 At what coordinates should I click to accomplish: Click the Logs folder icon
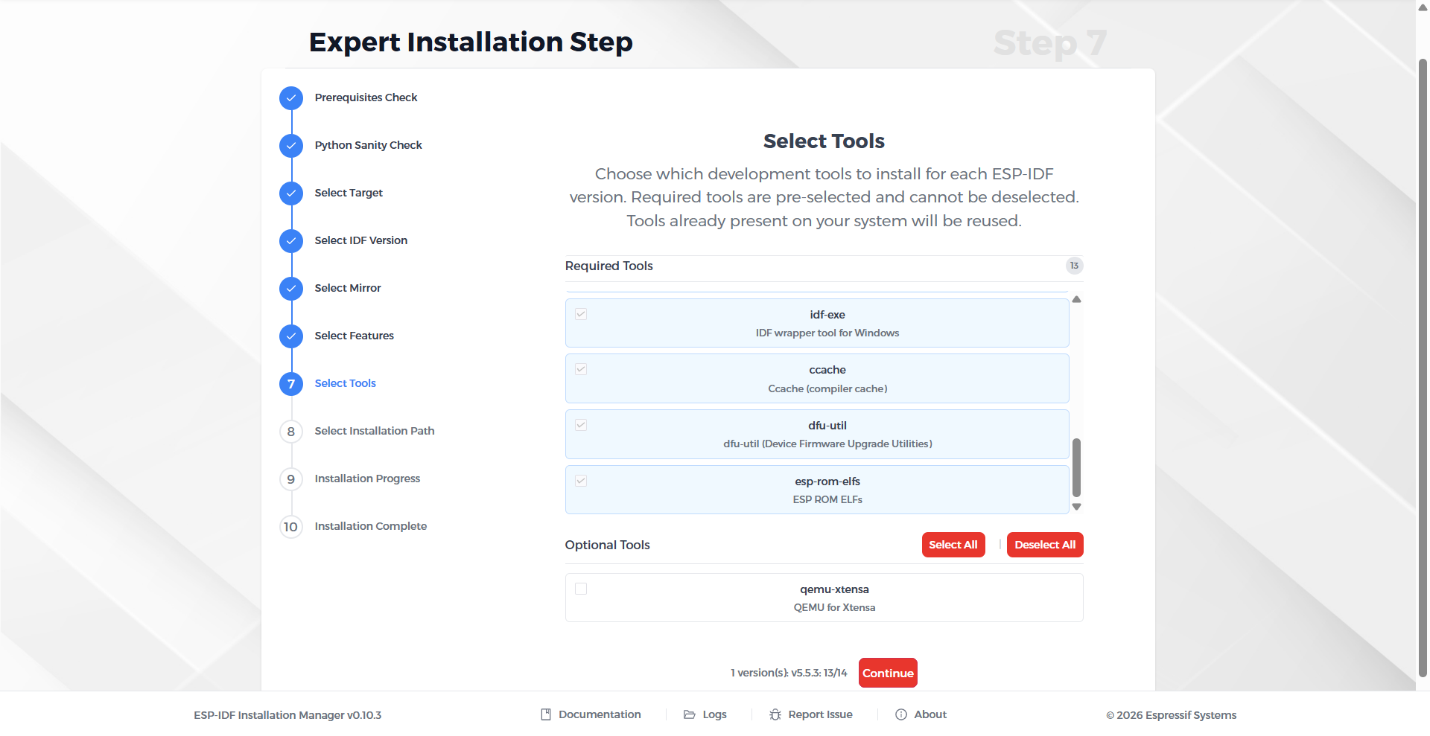point(690,714)
